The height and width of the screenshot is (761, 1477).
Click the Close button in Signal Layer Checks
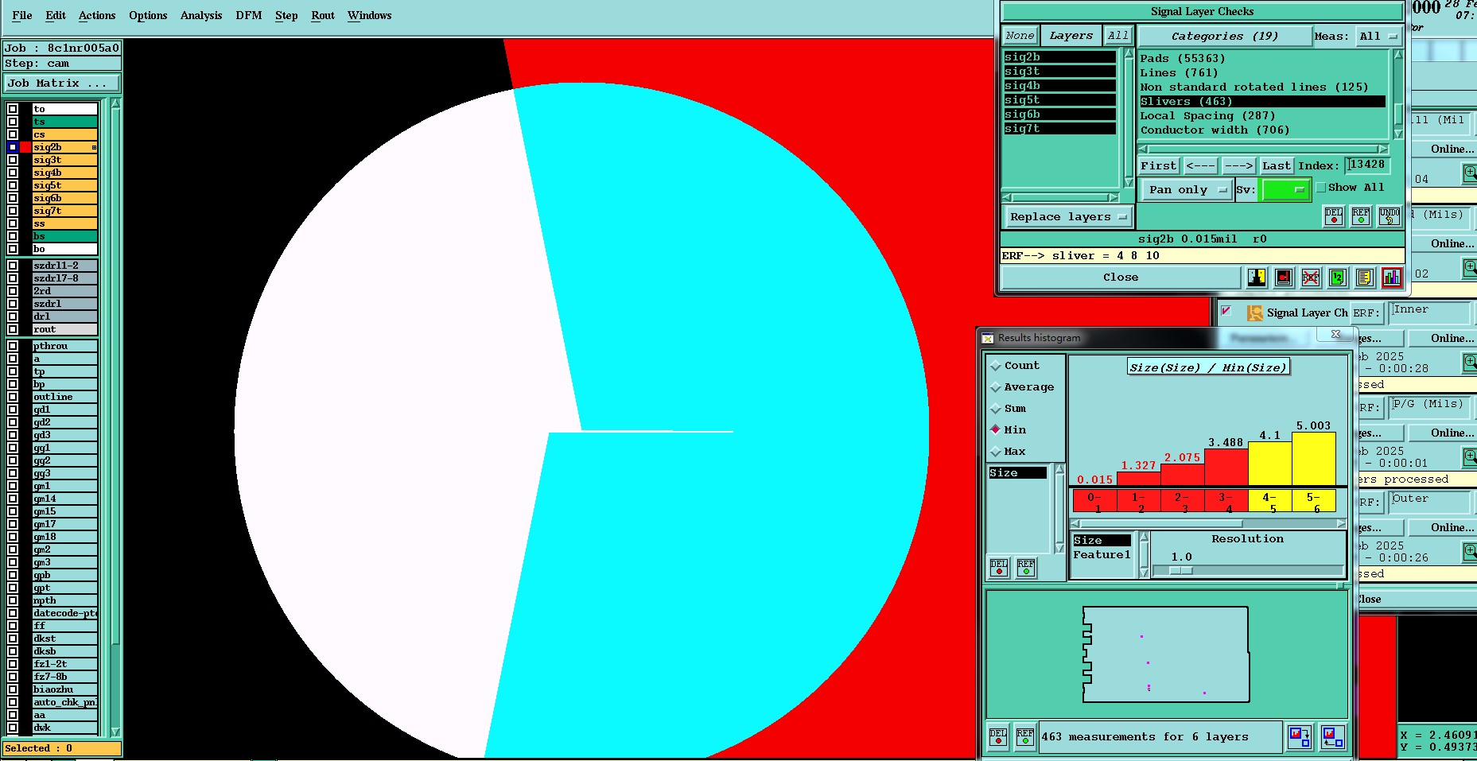[1121, 277]
